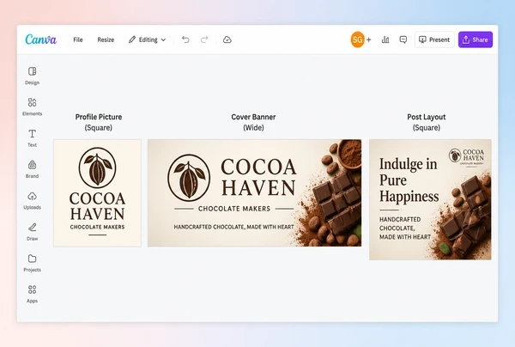Open the Design panel
The image size is (515, 347).
pyautogui.click(x=33, y=76)
